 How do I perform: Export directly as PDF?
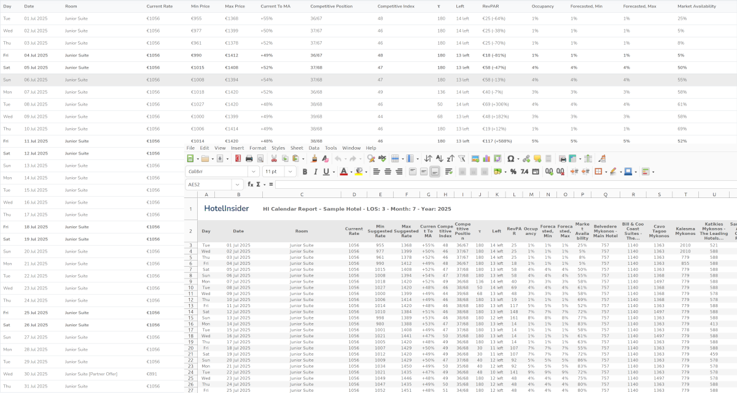click(x=238, y=158)
